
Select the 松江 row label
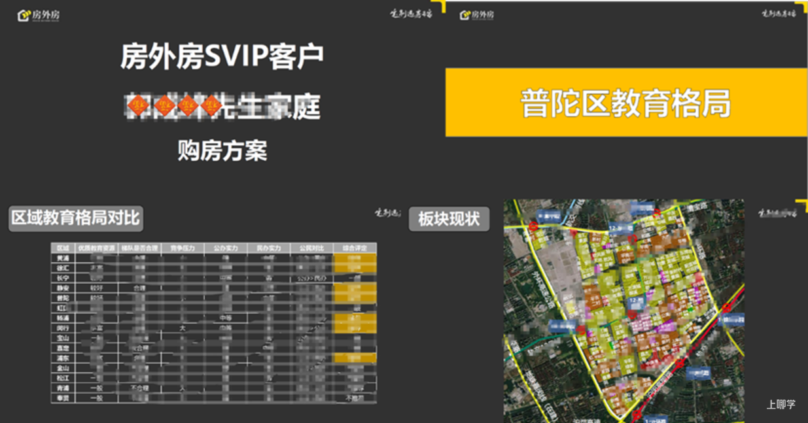63,378
